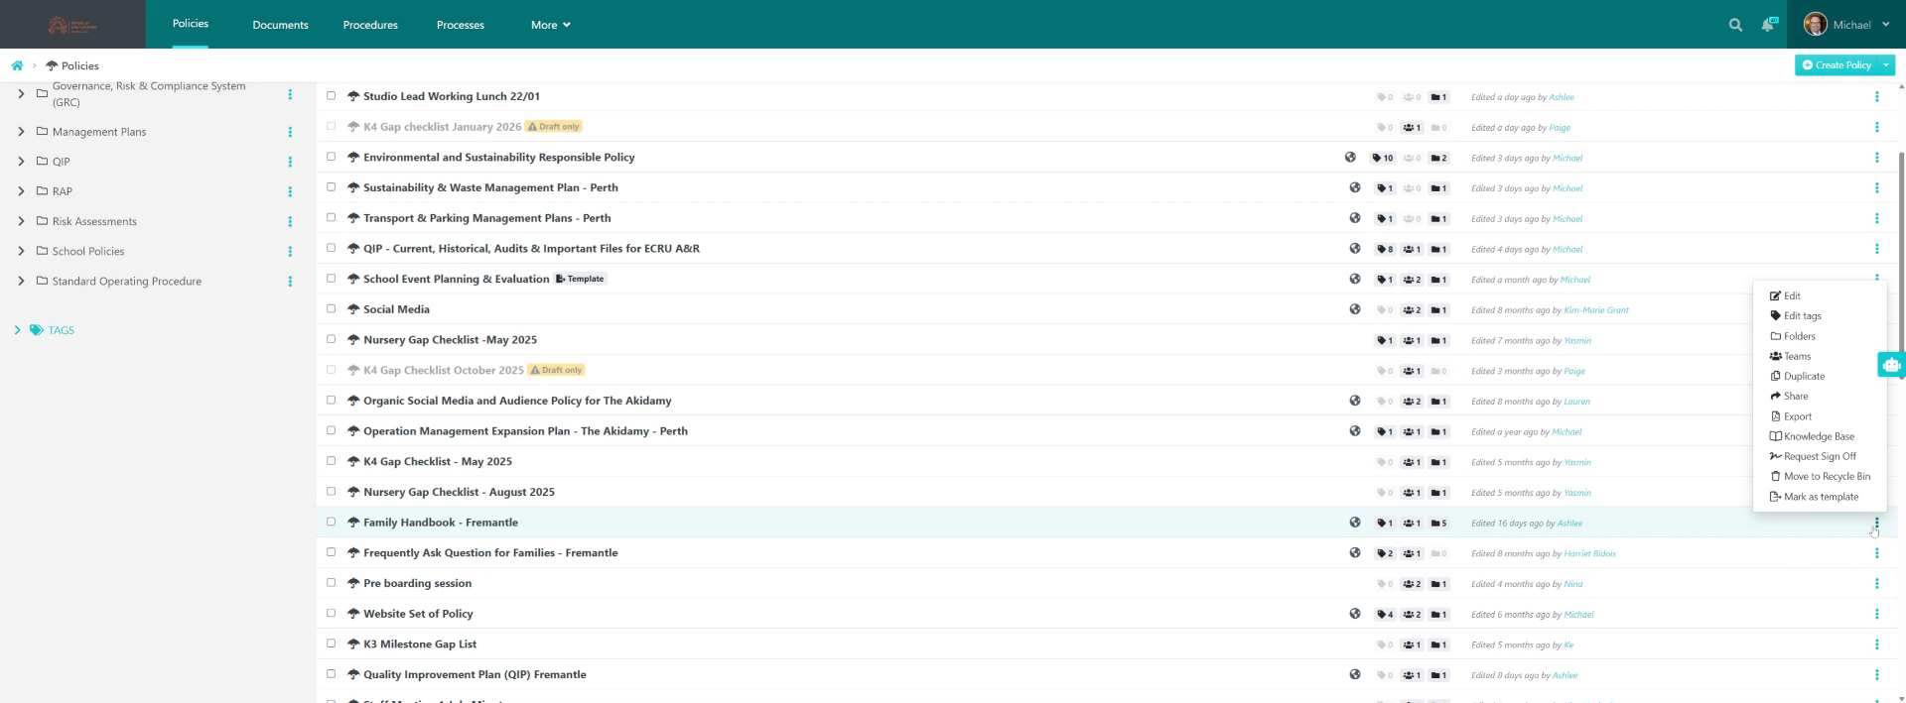
Task: Select checkbox for Transport & Parking Management Plans
Action: [332, 217]
